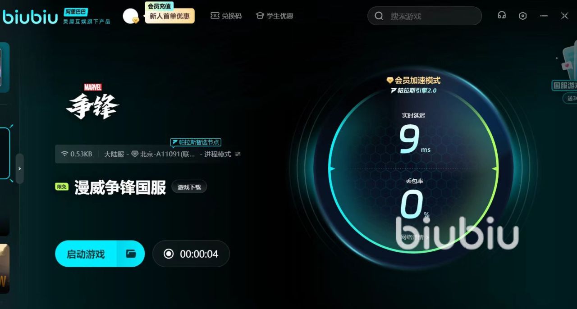The height and width of the screenshot is (309, 577).
Task: Open the customer service headset icon
Action: [501, 16]
